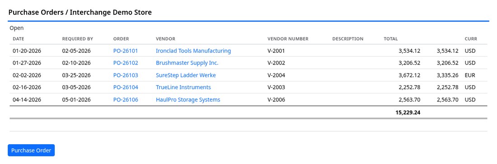This screenshot has height=164, width=497.
Task: Select required-by date 02-10-2026
Action: point(76,63)
